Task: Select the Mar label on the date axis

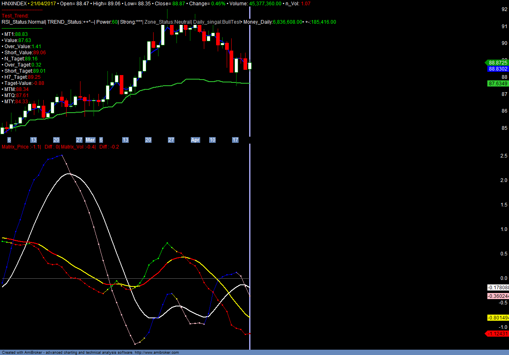Action: [x=90, y=140]
